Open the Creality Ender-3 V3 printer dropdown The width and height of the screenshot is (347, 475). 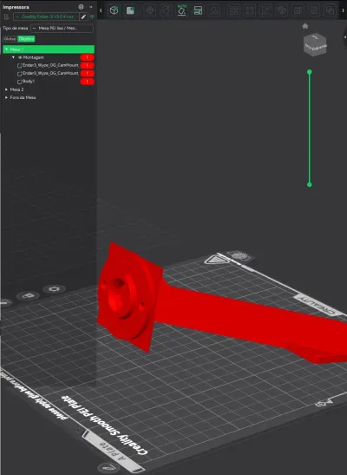[46, 17]
